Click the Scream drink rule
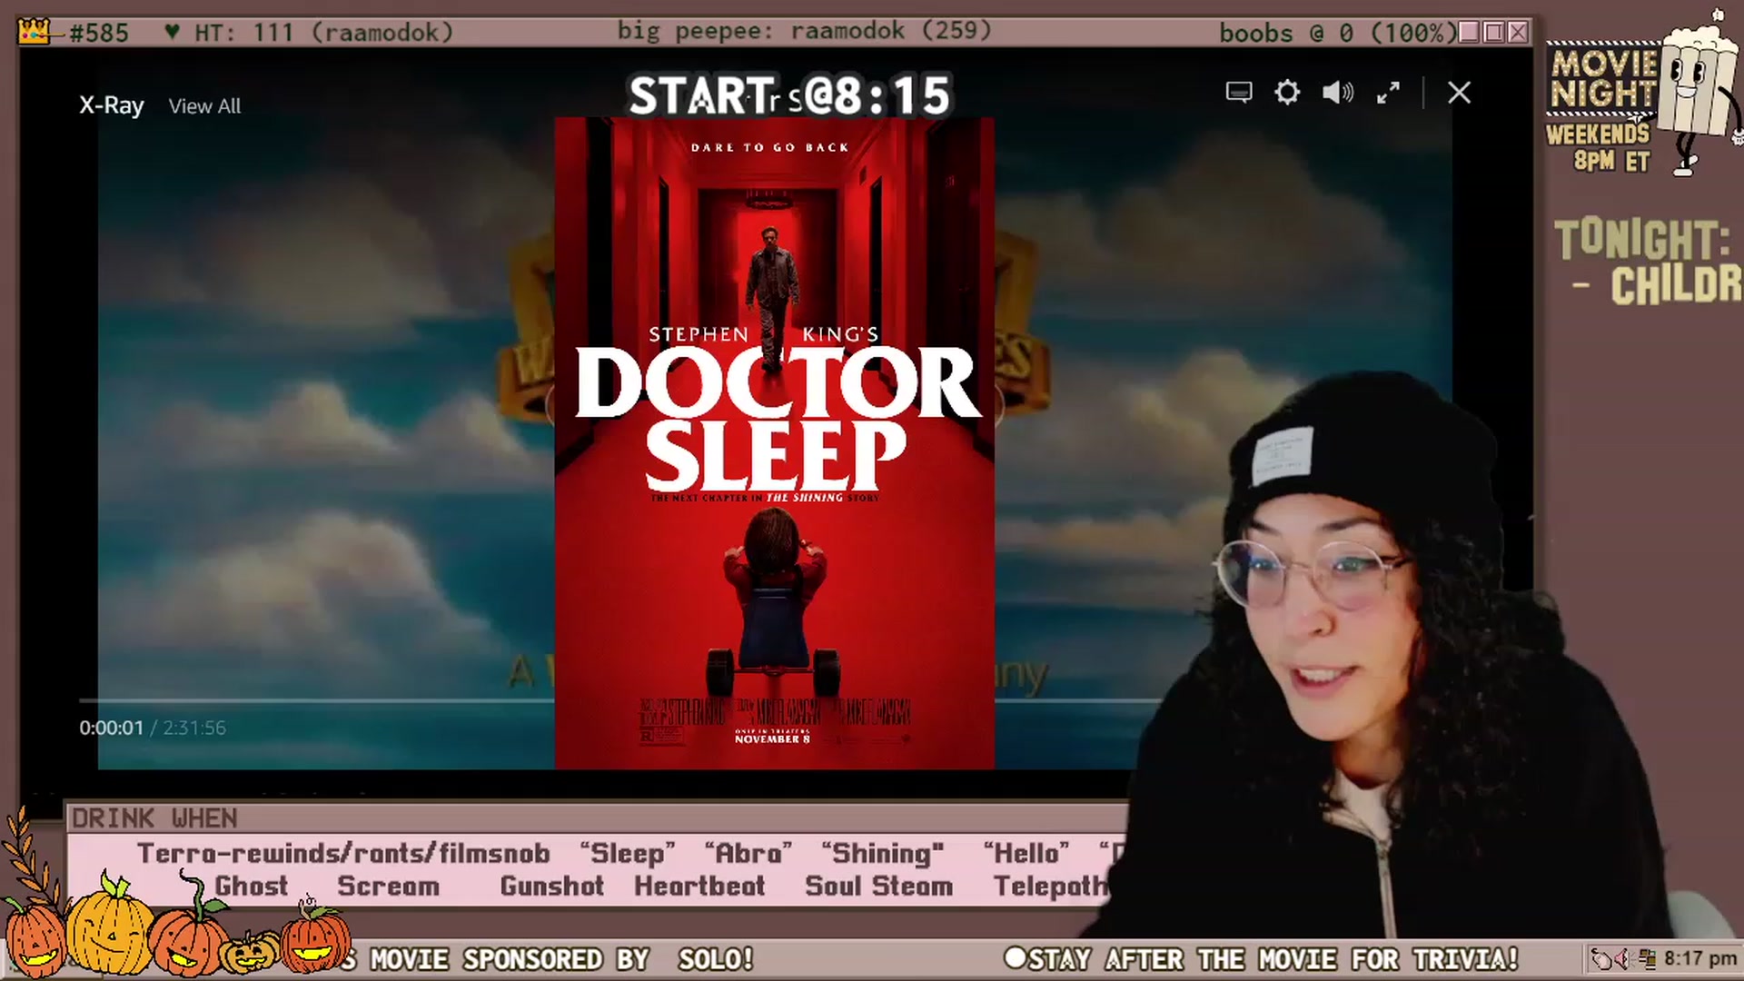Image resolution: width=1744 pixels, height=981 pixels. [x=389, y=886]
